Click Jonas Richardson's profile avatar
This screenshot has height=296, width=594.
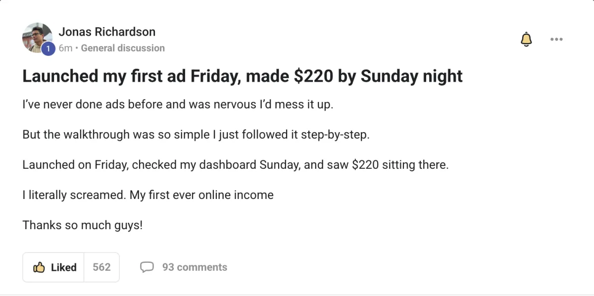coord(38,38)
